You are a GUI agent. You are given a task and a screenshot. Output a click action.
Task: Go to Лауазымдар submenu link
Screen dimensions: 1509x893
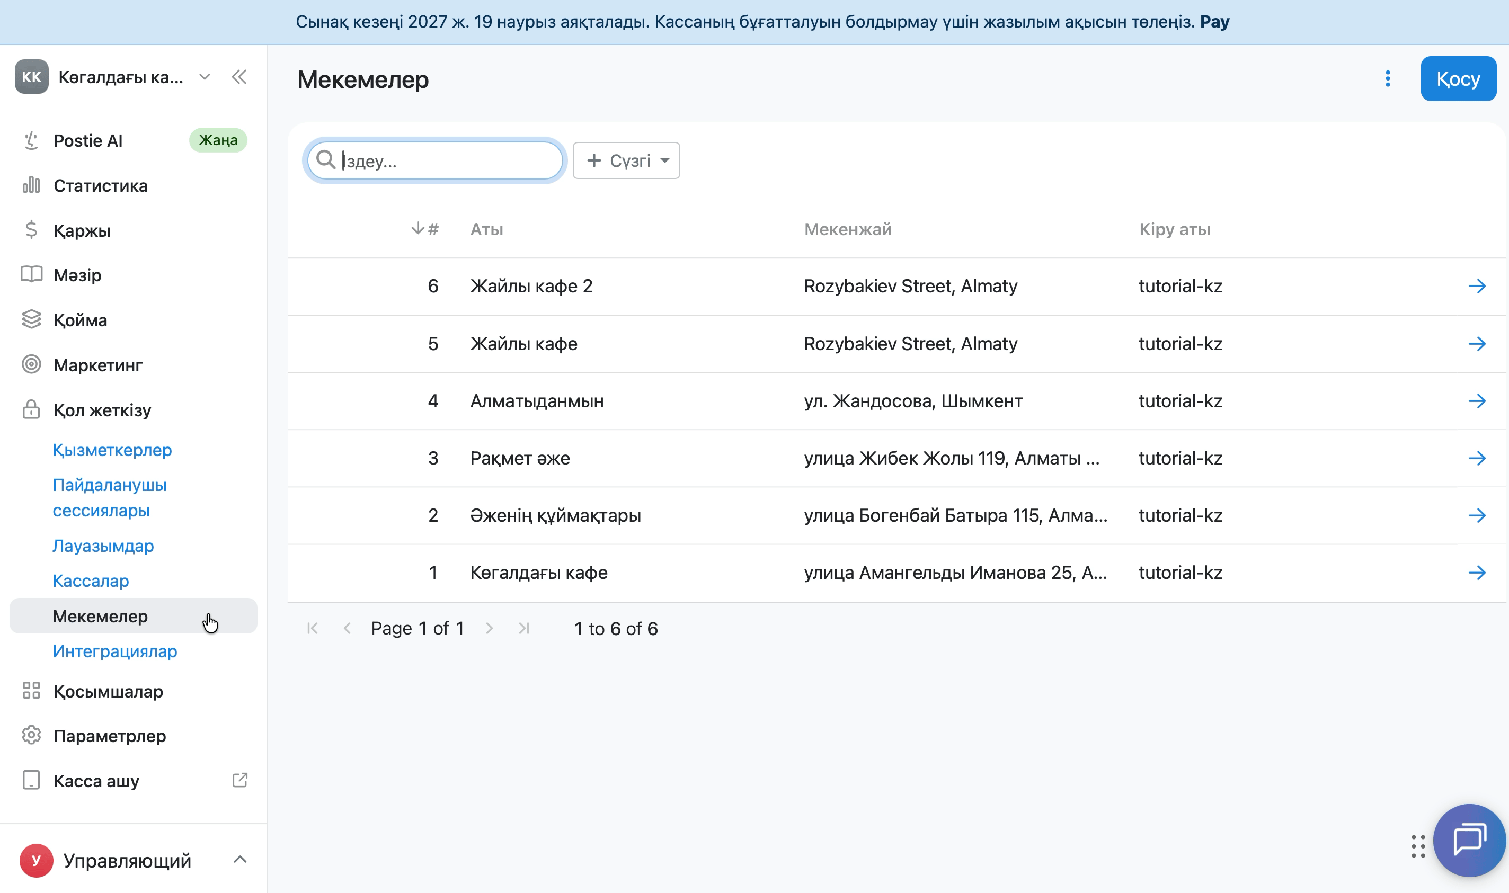[x=103, y=546]
